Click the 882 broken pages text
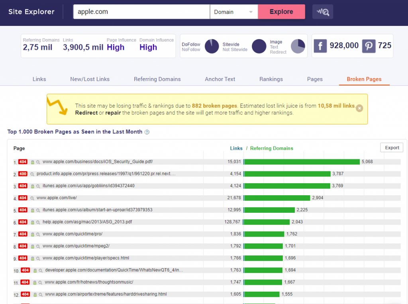Image resolution: width=408 pixels, height=304 pixels. pyautogui.click(x=214, y=106)
